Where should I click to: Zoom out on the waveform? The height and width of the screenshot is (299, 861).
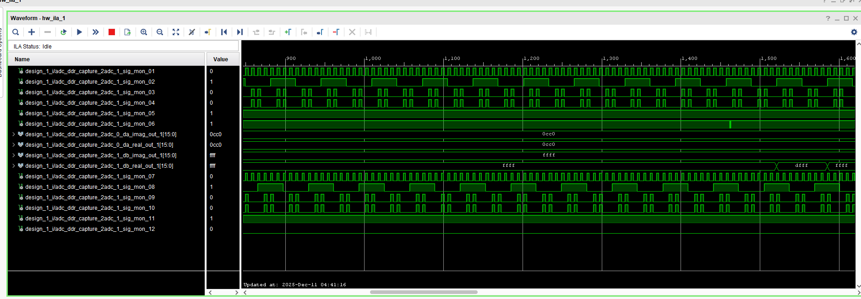160,32
